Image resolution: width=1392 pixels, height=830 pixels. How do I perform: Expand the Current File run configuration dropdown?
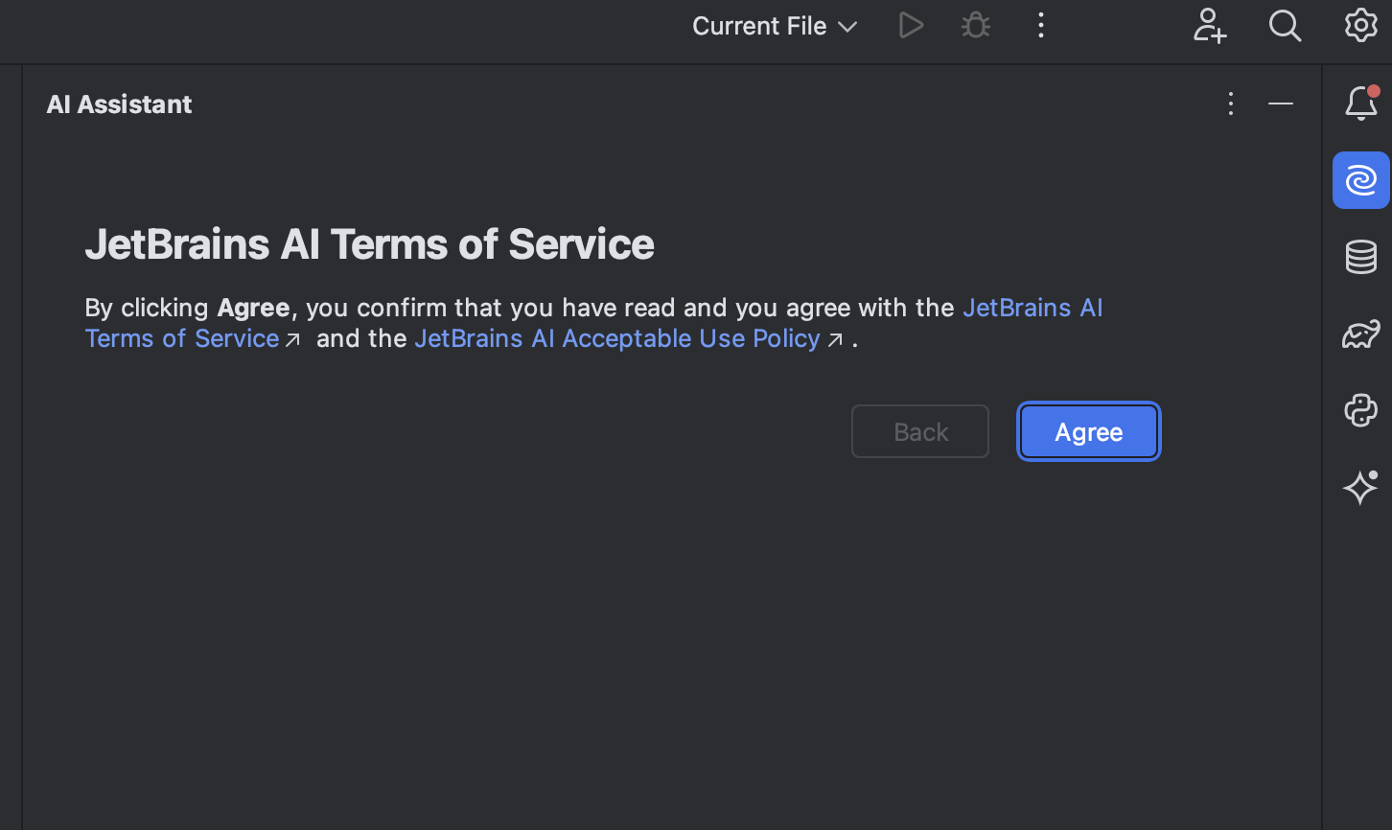[774, 26]
